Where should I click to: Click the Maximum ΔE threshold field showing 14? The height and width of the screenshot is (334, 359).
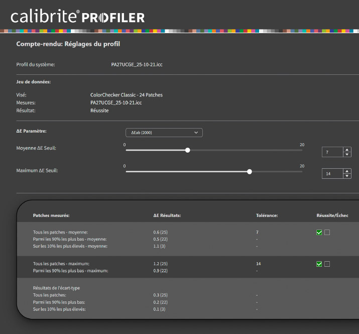[332, 173]
